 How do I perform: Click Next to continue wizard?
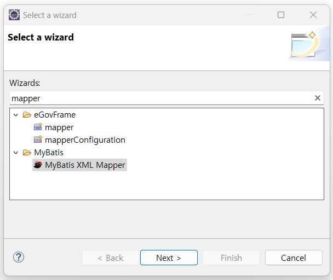click(x=169, y=258)
